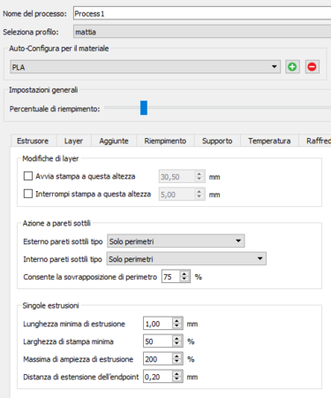Click the red remove material profile icon
331x398 pixels.
pos(312,67)
